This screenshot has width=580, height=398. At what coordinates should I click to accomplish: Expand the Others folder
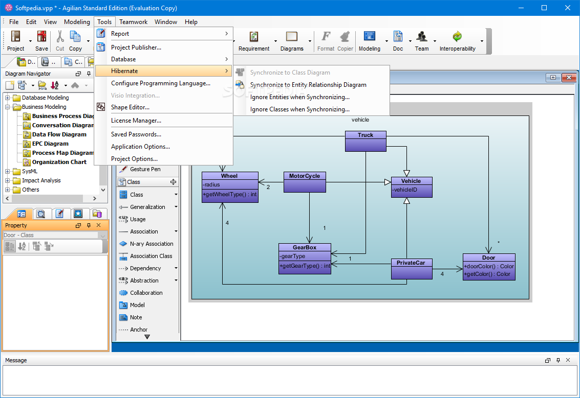coord(7,190)
